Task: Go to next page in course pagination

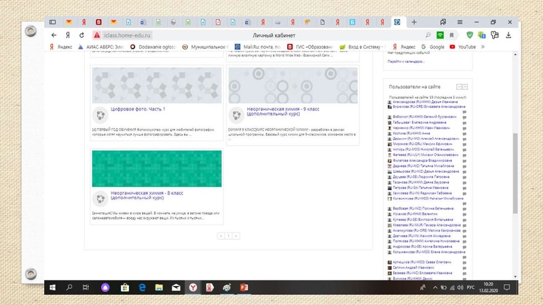Action: tap(236, 236)
